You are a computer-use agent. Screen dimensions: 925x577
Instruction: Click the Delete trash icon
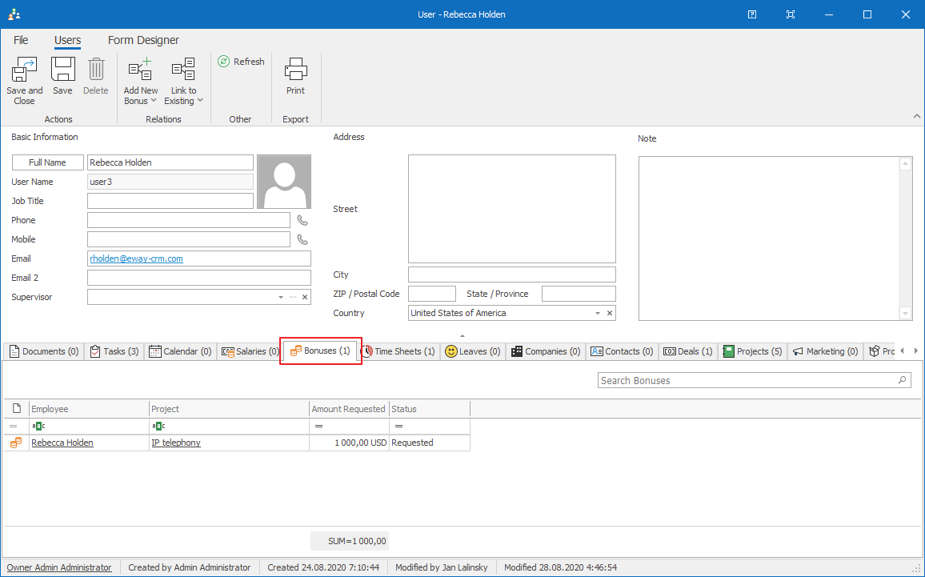point(96,69)
